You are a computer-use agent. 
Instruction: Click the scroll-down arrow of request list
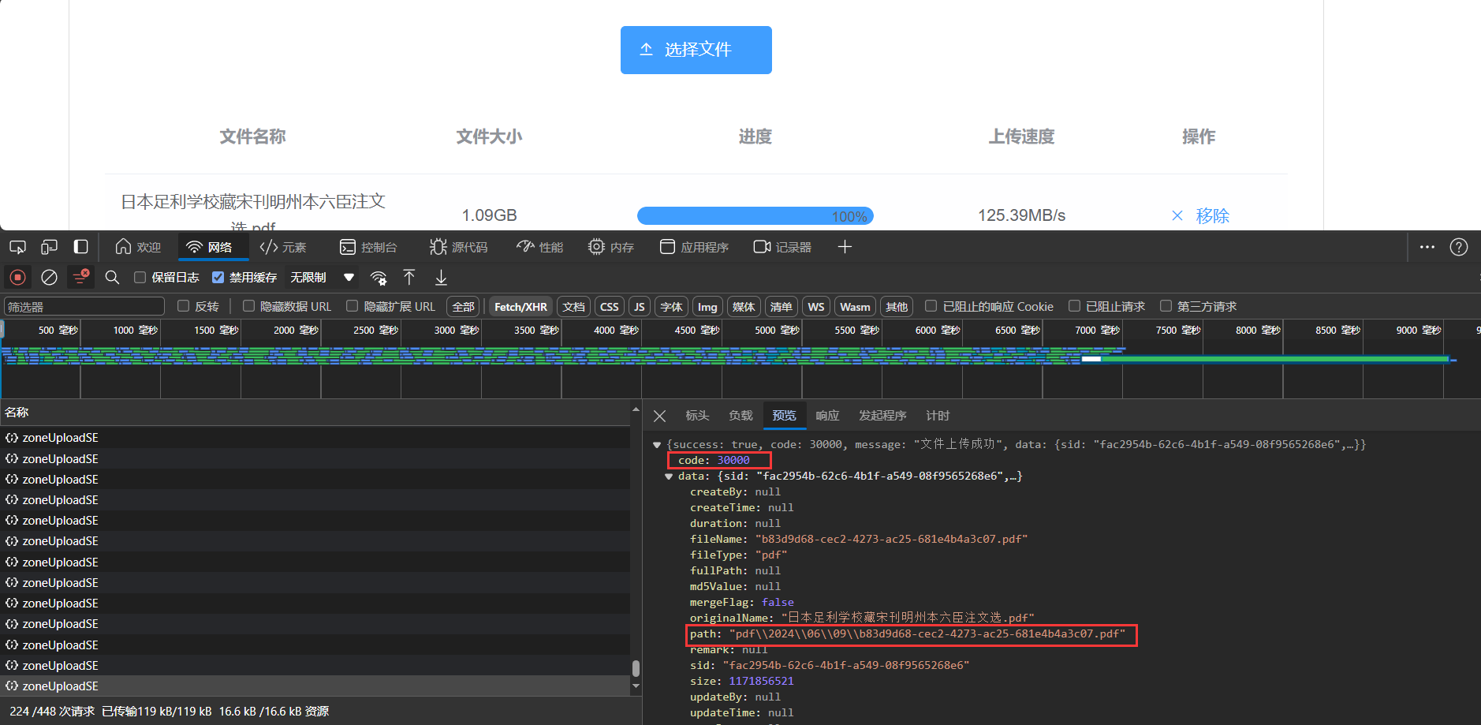[636, 687]
